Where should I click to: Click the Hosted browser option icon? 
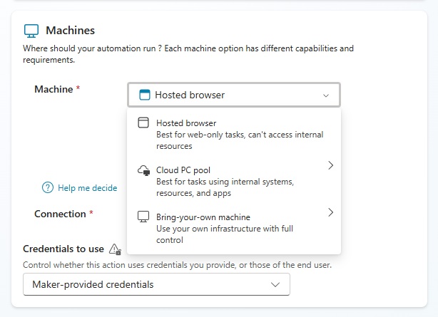tap(143, 123)
